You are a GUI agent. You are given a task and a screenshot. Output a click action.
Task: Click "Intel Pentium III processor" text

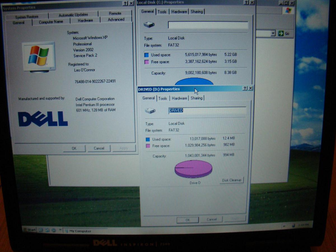pos(95,105)
